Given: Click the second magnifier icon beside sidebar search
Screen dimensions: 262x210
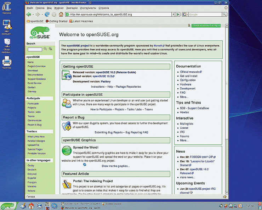Looking at the screenshot, I should [x=51, y=49].
